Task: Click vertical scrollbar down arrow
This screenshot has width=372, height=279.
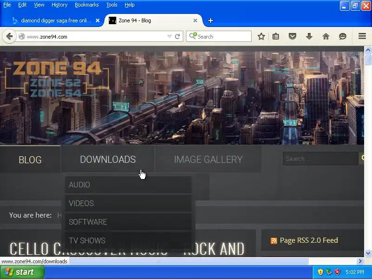Action: tap(368, 253)
